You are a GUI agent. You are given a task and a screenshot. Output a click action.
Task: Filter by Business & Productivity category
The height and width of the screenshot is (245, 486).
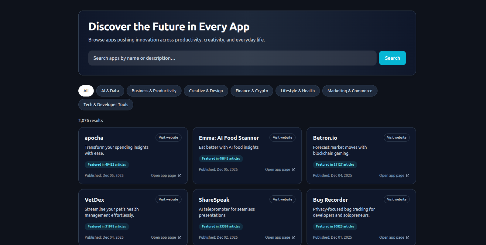[154, 91]
